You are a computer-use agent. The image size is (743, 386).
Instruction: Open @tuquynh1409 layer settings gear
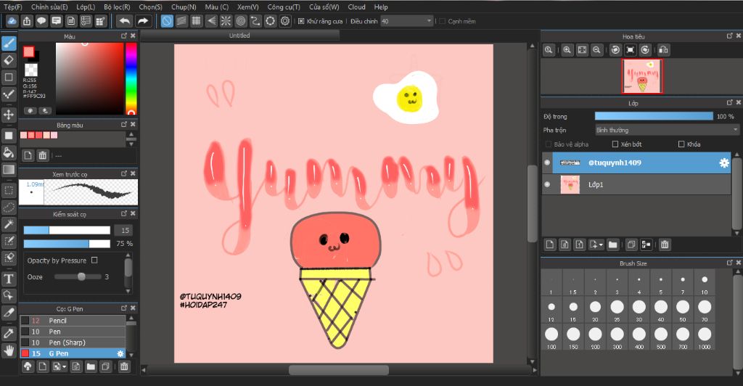tap(724, 163)
